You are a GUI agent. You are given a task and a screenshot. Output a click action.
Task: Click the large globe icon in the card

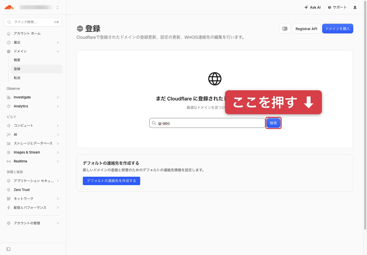215,79
